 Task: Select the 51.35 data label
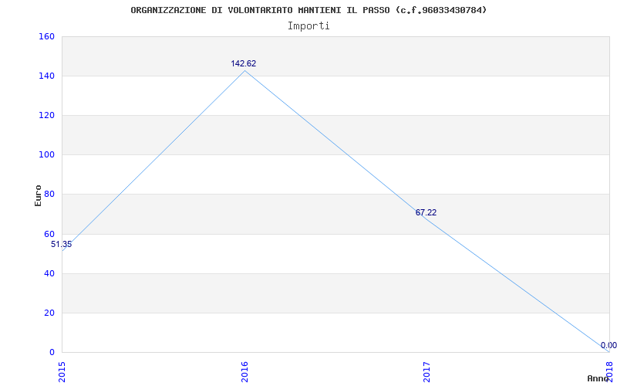(62, 244)
